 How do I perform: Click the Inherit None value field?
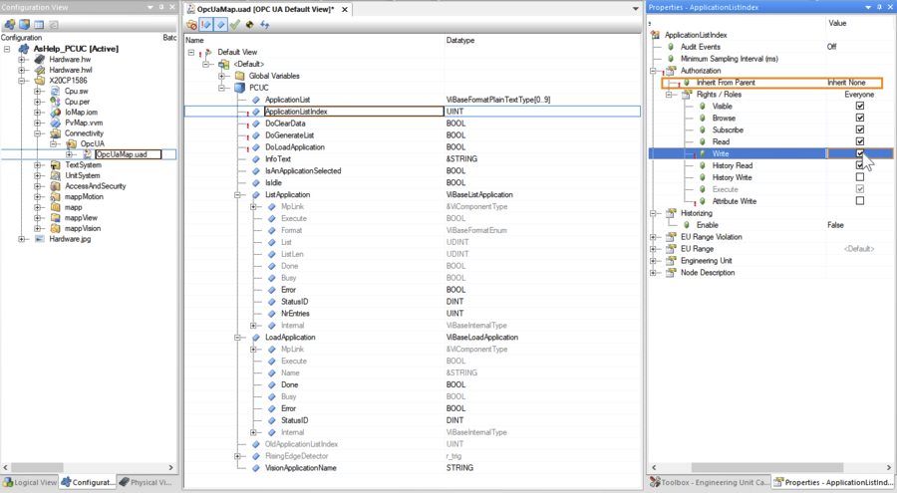[854, 83]
